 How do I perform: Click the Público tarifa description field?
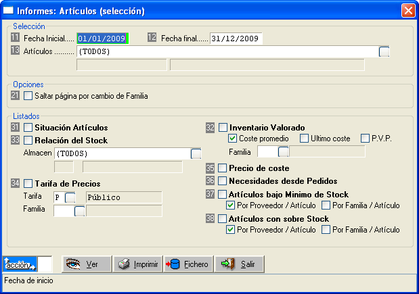click(x=124, y=197)
